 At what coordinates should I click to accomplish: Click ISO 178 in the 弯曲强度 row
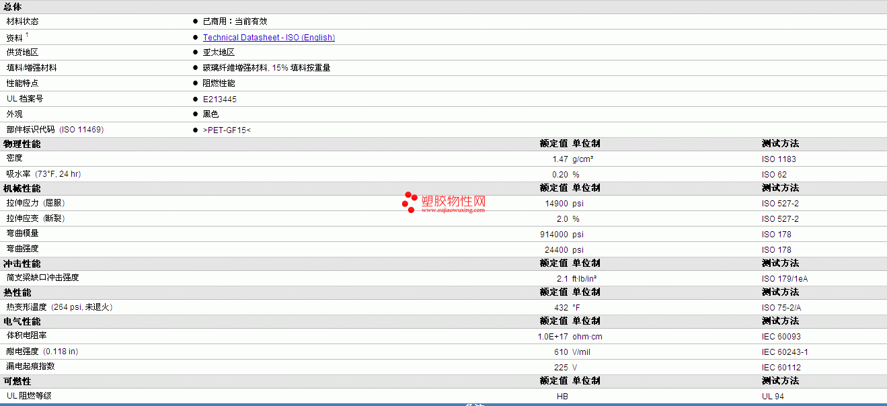click(x=777, y=250)
